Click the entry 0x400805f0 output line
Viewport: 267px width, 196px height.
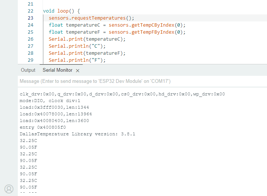pyautogui.click(x=43, y=127)
